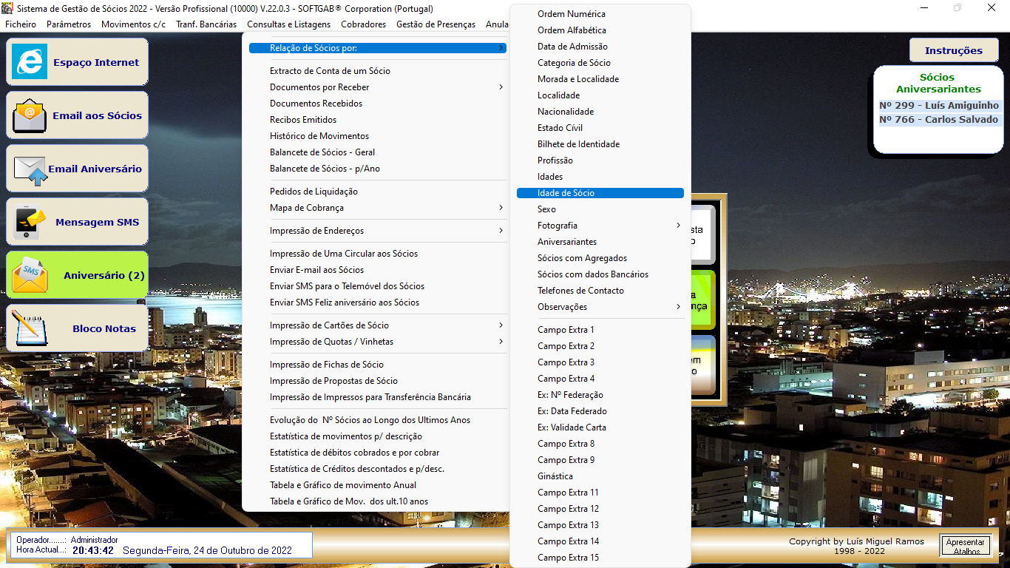Screen dimensions: 1010x568
Task: Open the Parâmetros menu
Action: (x=69, y=24)
